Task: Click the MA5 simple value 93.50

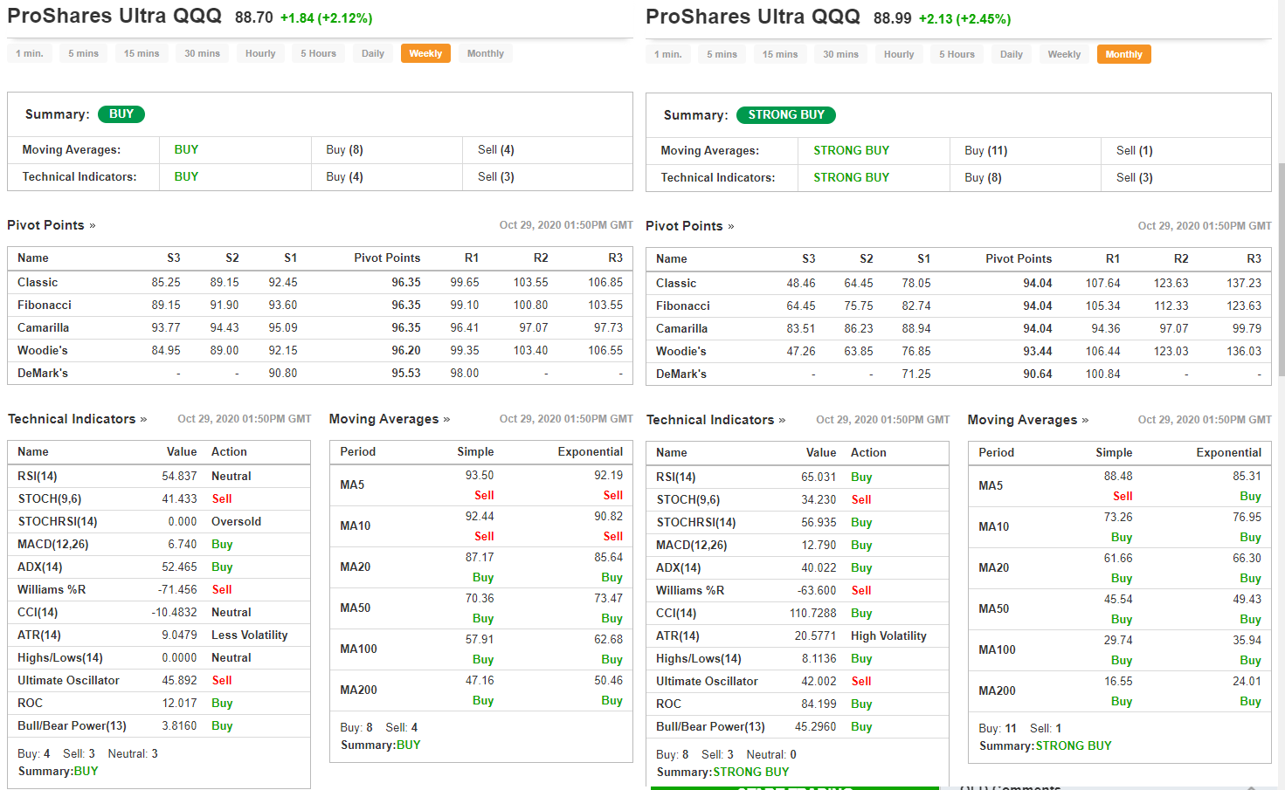Action: 480,476
